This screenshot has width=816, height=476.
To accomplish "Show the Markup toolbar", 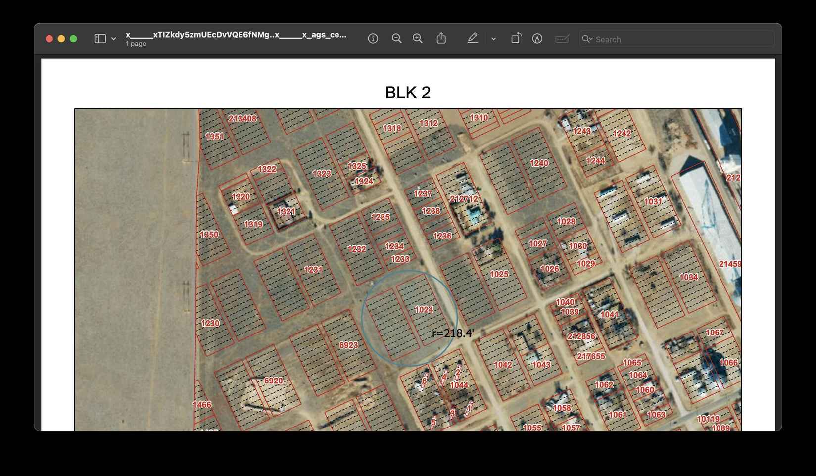I will coord(537,39).
